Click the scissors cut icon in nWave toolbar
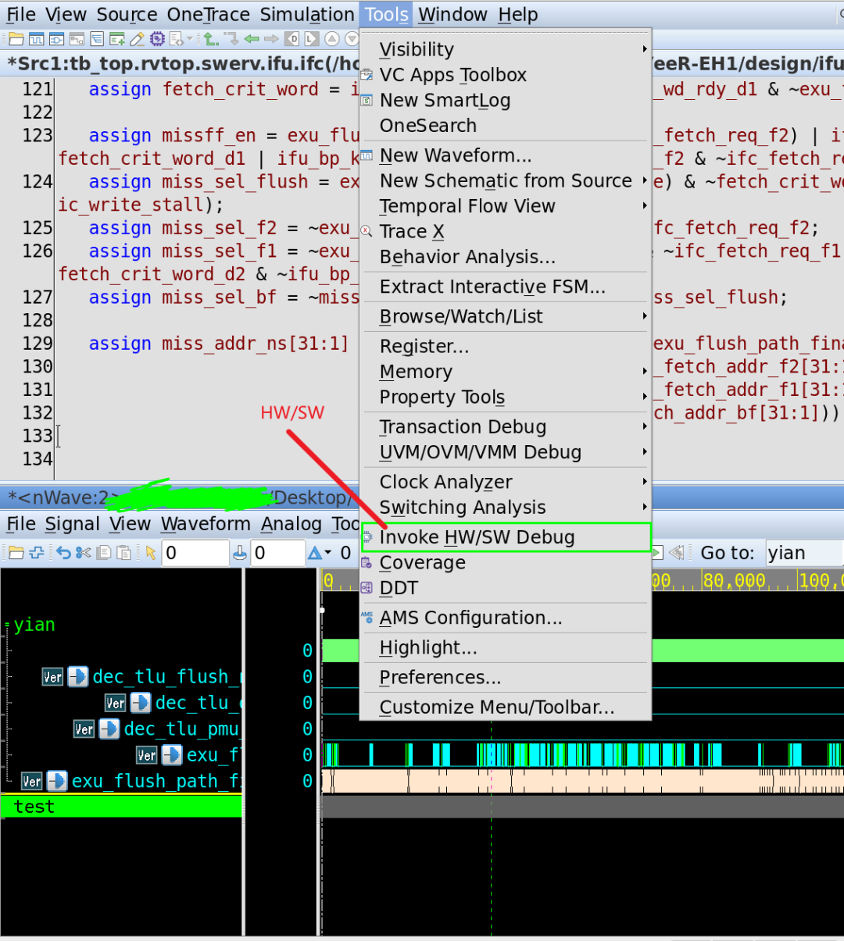Image resolution: width=844 pixels, height=941 pixels. [84, 553]
